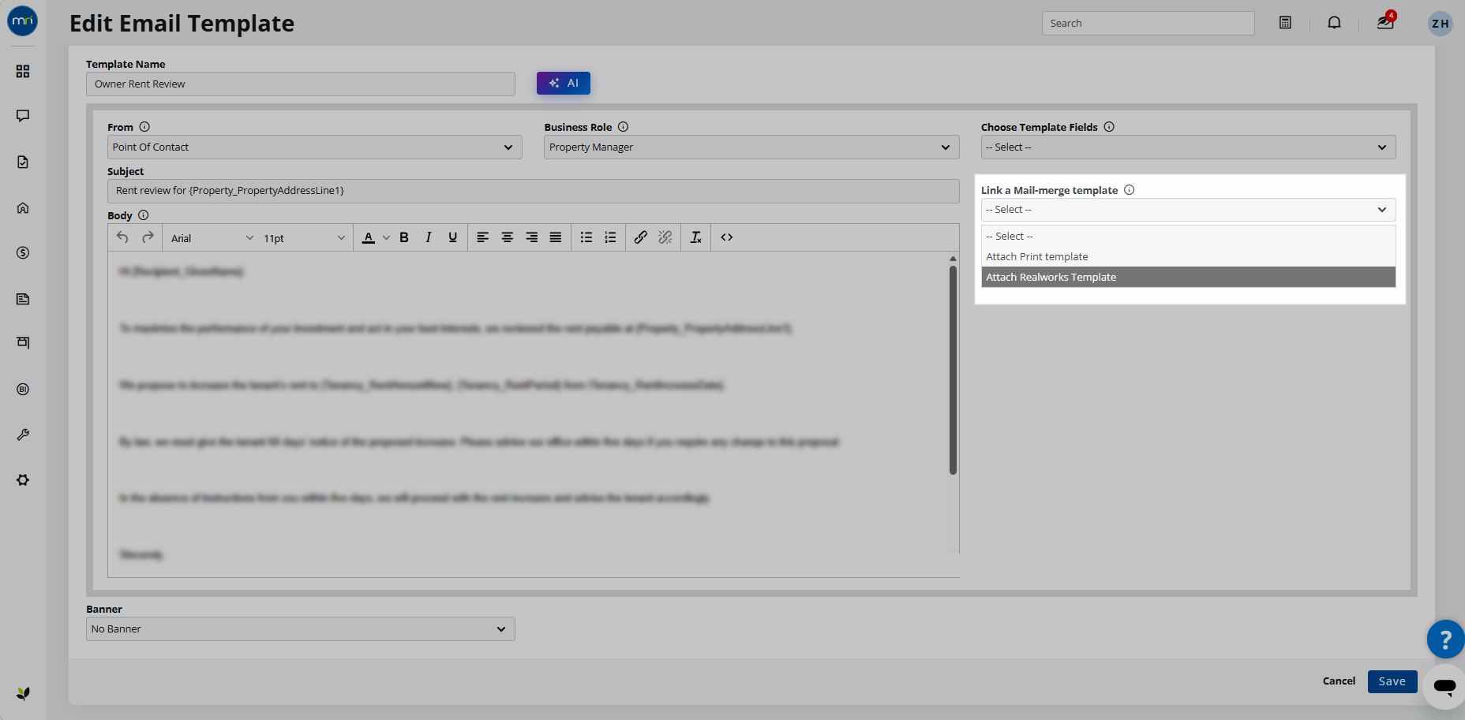Open the blue question mark help button
1465x720 pixels.
pos(1445,640)
